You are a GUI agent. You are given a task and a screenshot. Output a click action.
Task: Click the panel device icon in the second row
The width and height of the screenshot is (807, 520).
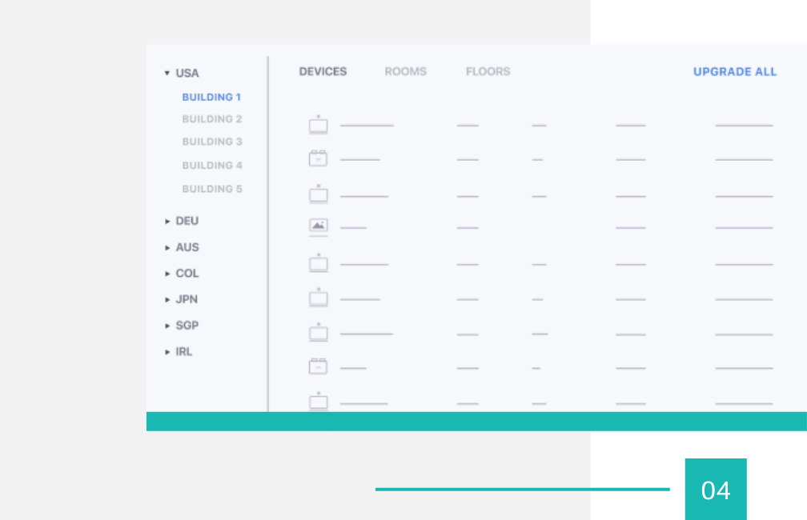pyautogui.click(x=319, y=159)
